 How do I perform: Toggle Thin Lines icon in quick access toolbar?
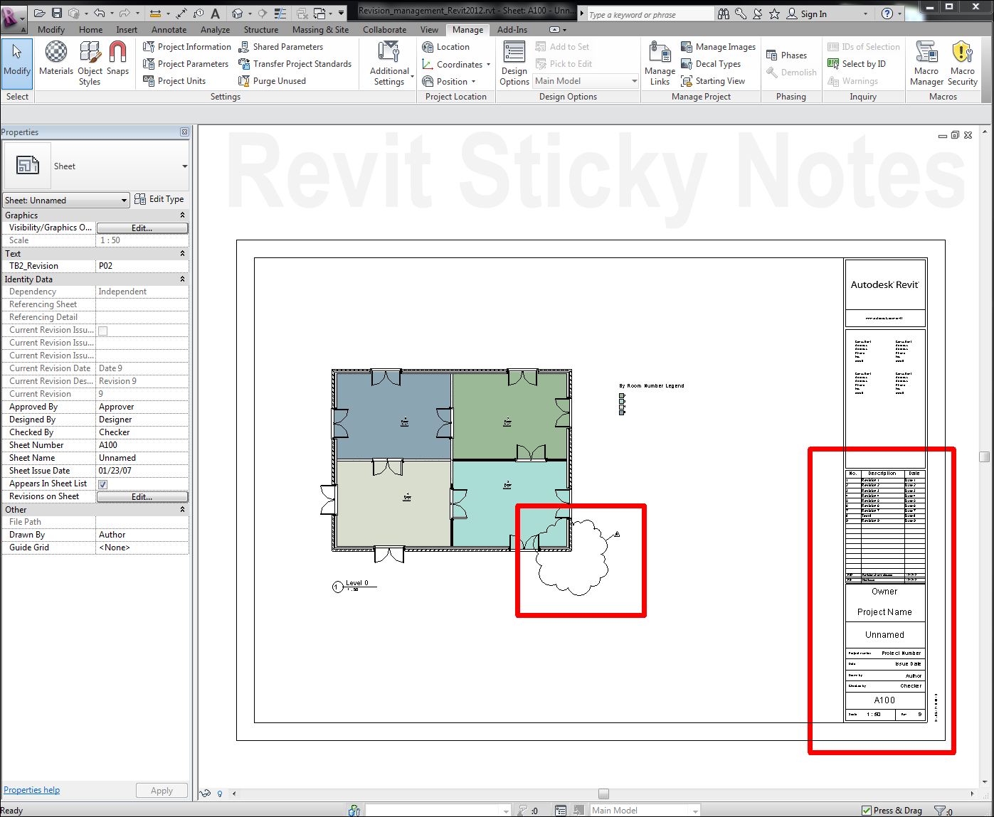282,14
